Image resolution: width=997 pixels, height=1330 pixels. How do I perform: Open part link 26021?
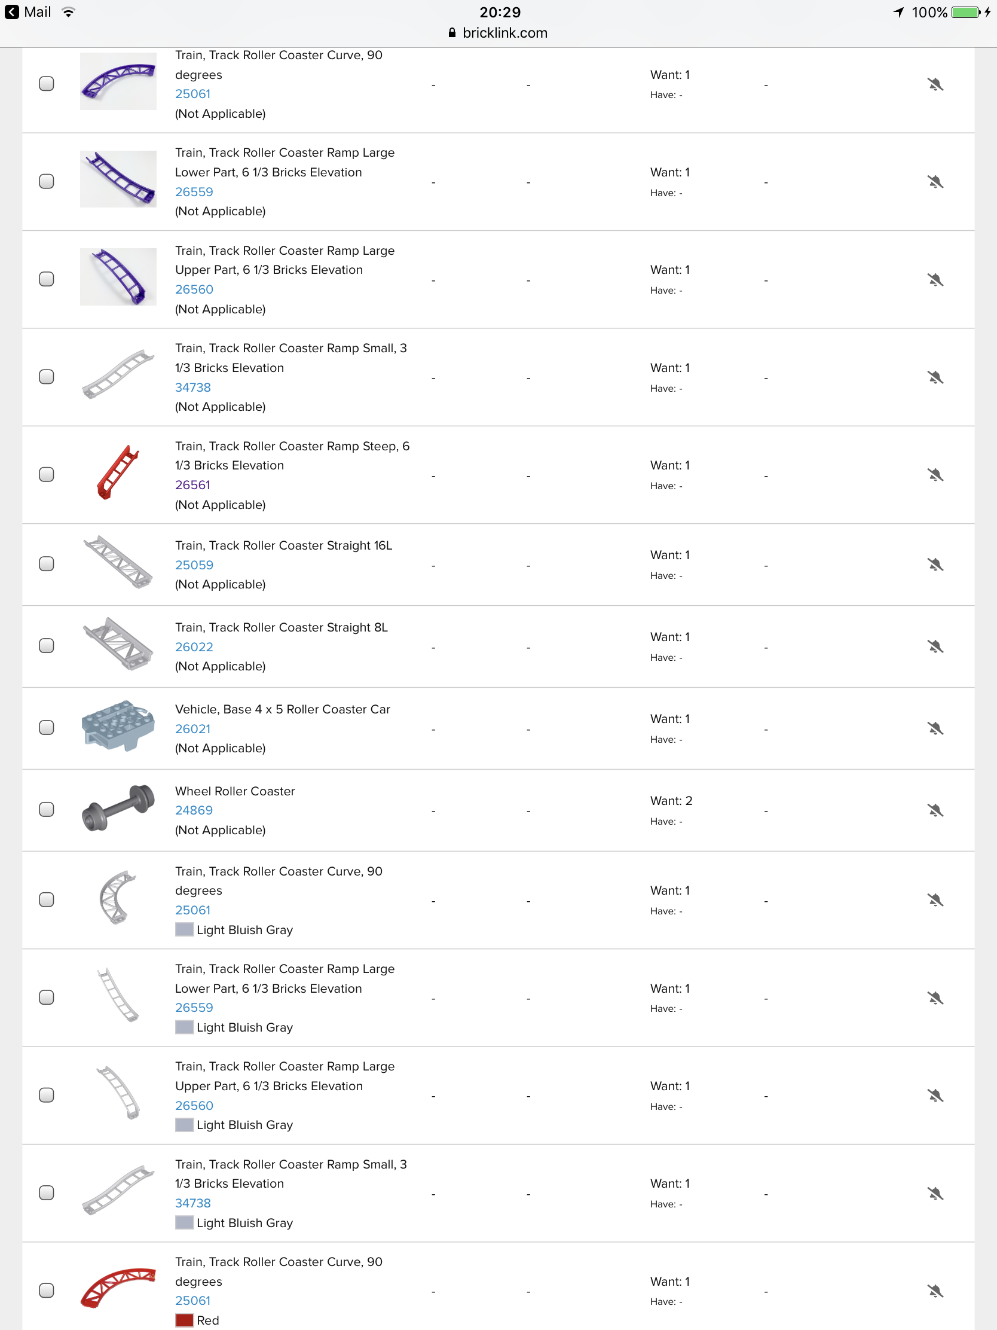point(192,729)
